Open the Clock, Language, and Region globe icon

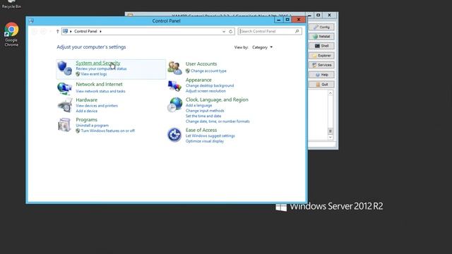click(x=174, y=104)
